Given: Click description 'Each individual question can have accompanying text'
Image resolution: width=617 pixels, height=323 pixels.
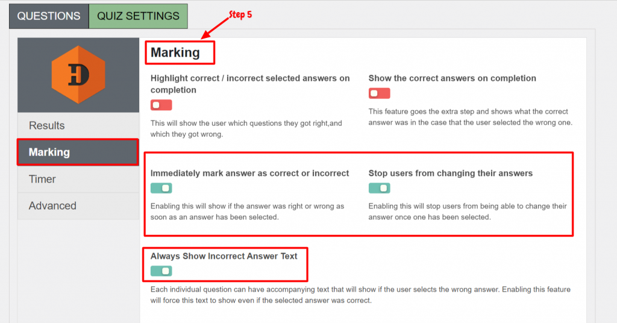Looking at the screenshot, I should (360, 295).
